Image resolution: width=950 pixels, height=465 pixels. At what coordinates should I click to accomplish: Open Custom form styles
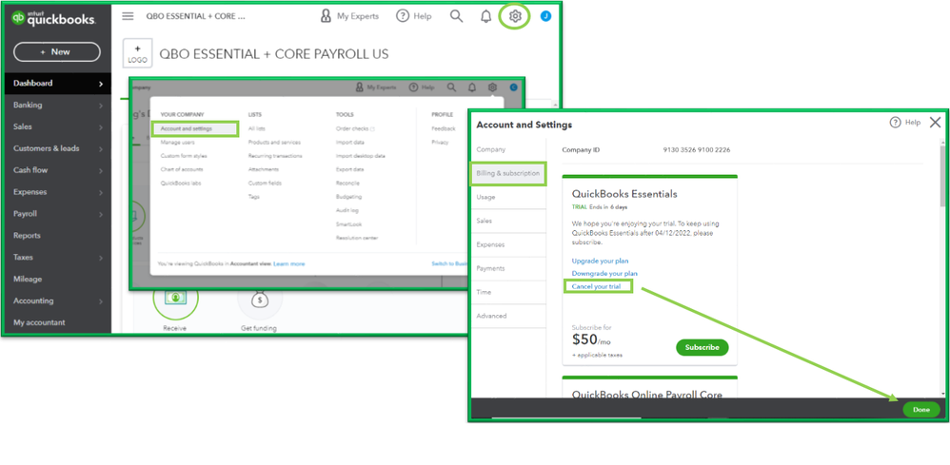pyautogui.click(x=184, y=156)
